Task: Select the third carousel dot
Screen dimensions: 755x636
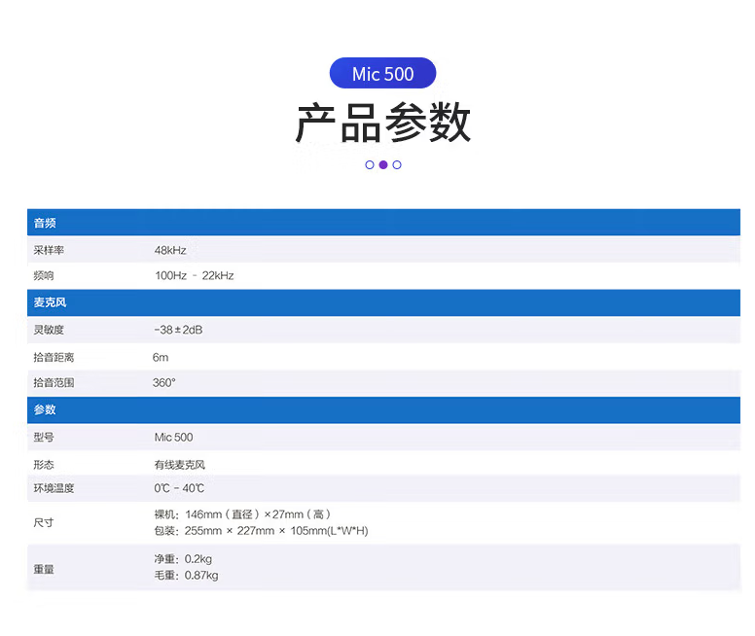Action: click(x=397, y=165)
